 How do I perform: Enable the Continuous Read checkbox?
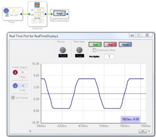(95, 50)
